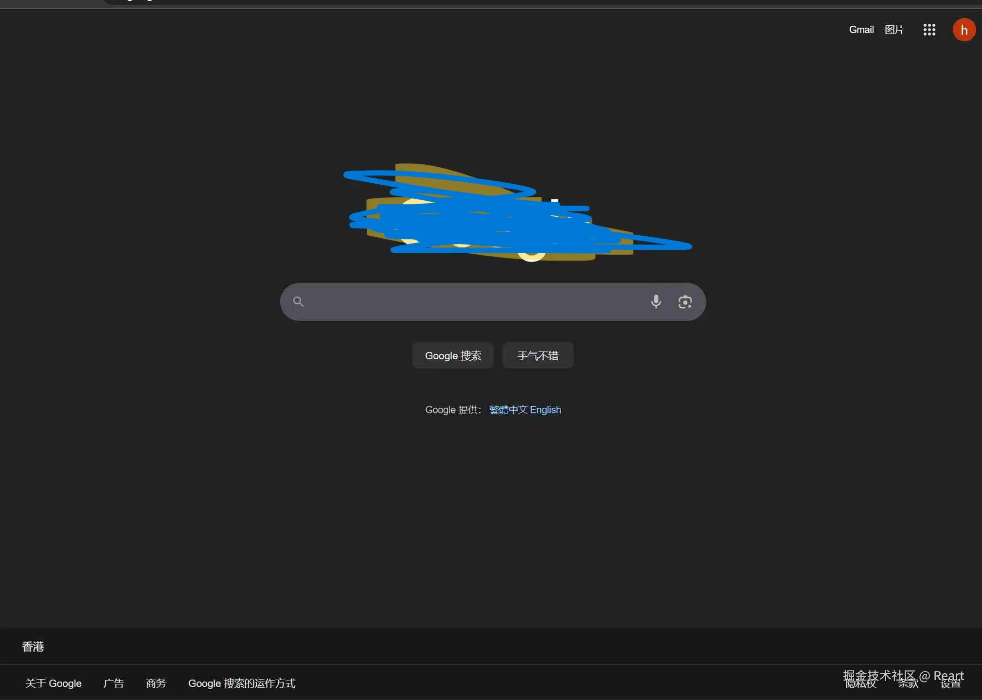Image resolution: width=982 pixels, height=700 pixels.
Task: Click the magnifier icon in search box
Action: pyautogui.click(x=298, y=301)
